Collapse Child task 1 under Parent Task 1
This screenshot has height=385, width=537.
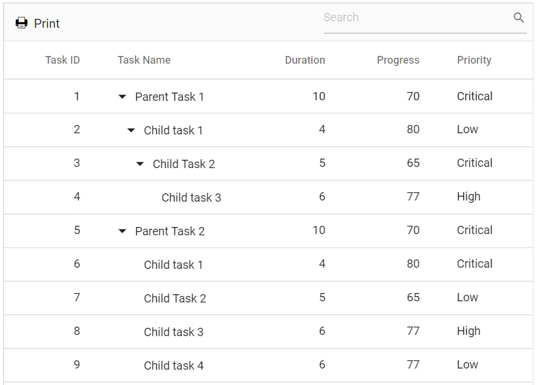click(x=131, y=130)
